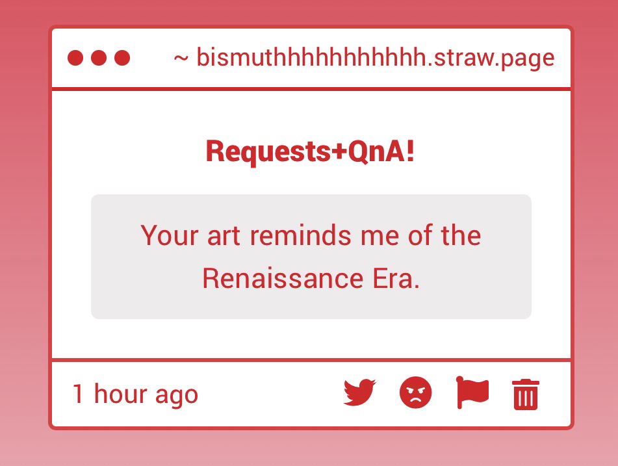Click the "Your art reminds me of the" line
The image size is (618, 466).
311,235
